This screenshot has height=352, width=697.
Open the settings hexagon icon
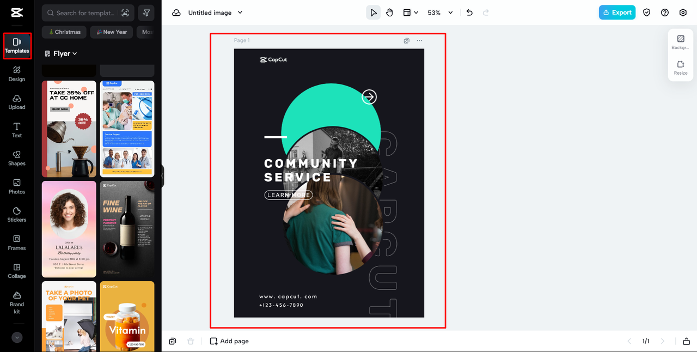(683, 13)
